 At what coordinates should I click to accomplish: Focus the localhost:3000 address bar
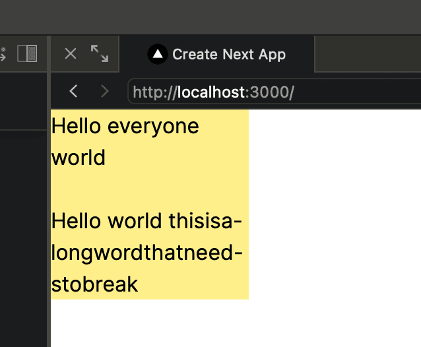coord(275,91)
